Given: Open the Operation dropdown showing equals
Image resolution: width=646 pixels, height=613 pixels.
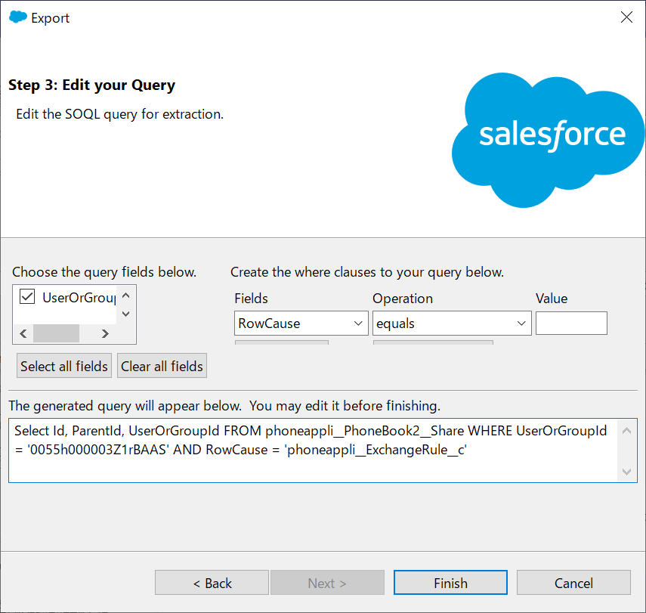Looking at the screenshot, I should click(452, 324).
